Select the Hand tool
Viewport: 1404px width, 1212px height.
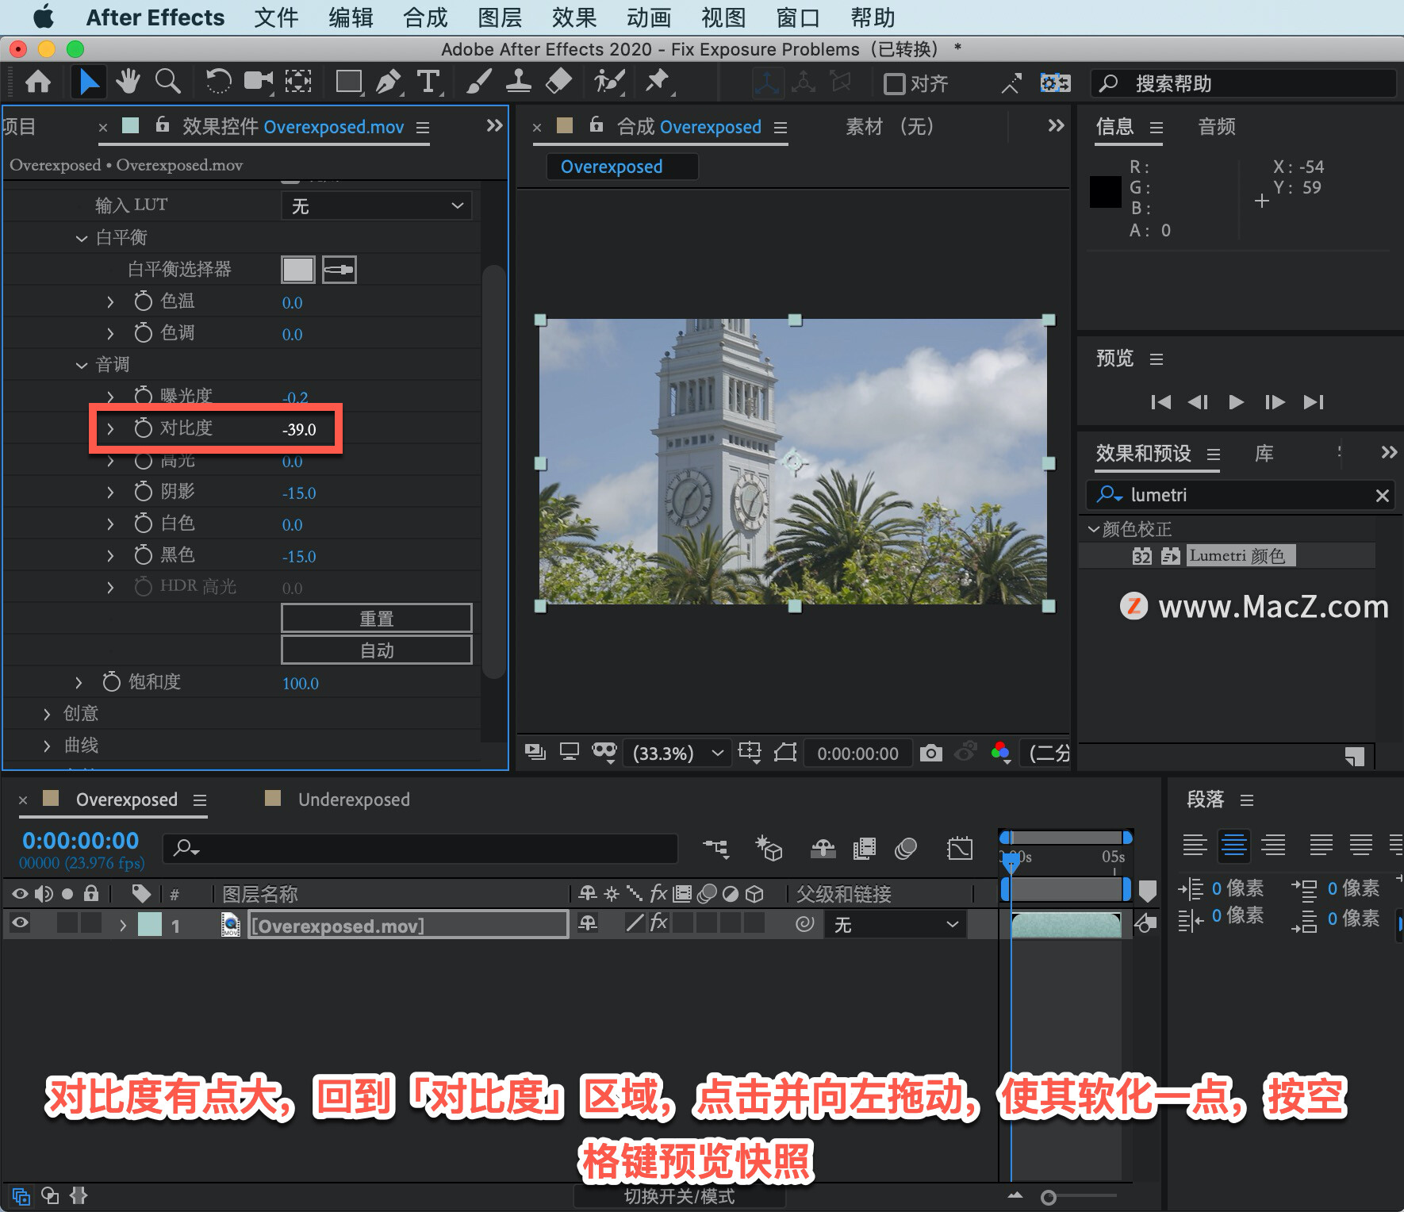[x=128, y=82]
